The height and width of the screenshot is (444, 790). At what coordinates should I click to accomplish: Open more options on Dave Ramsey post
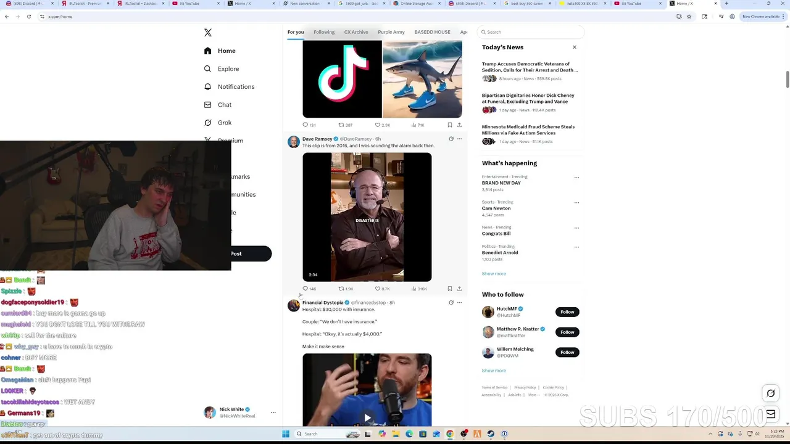459,139
